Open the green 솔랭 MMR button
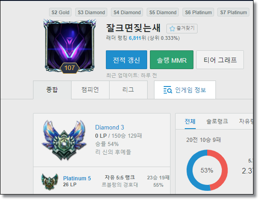This screenshot has height=200, width=259. pyautogui.click(x=171, y=59)
